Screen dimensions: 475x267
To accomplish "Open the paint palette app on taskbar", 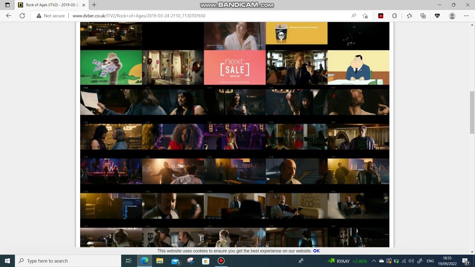I will (190, 261).
